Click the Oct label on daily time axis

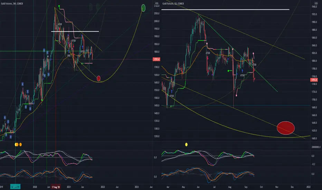[261, 187]
